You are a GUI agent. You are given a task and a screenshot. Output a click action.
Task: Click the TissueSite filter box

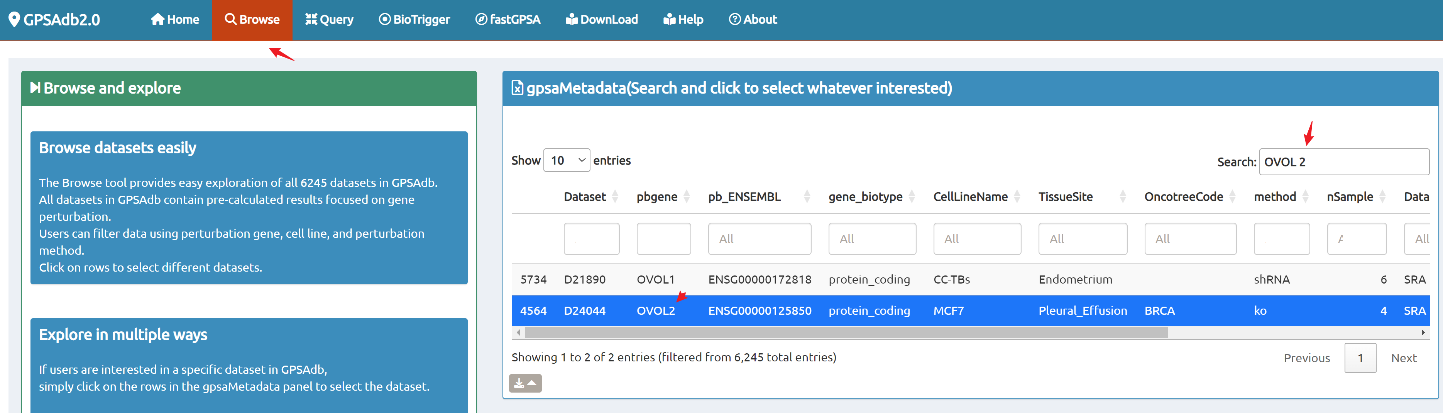(1083, 238)
